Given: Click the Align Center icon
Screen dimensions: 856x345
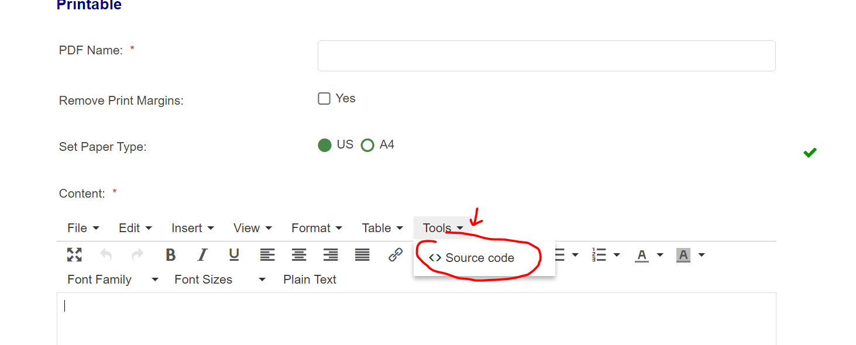Looking at the screenshot, I should pyautogui.click(x=298, y=255).
